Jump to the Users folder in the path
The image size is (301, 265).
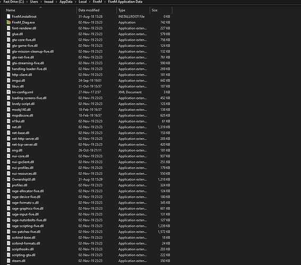[x=34, y=2]
